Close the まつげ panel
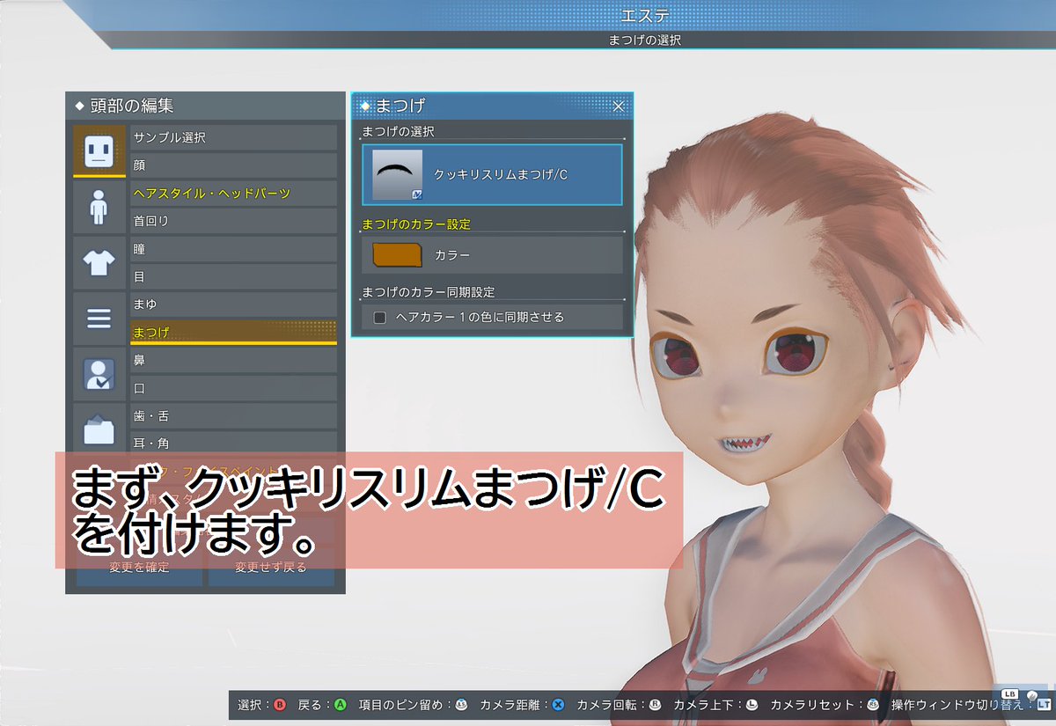The image size is (1056, 726). (x=619, y=106)
